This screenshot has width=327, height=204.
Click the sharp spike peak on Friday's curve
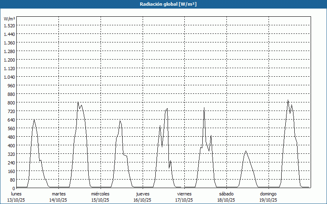pyautogui.click(x=204, y=108)
